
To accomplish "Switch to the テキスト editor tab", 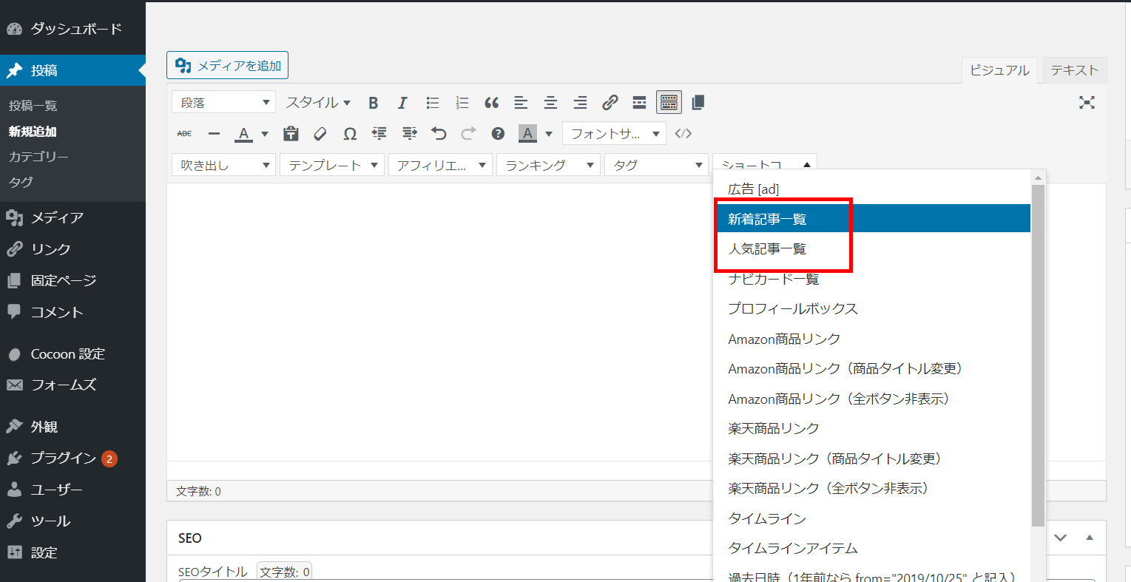I will [x=1074, y=70].
